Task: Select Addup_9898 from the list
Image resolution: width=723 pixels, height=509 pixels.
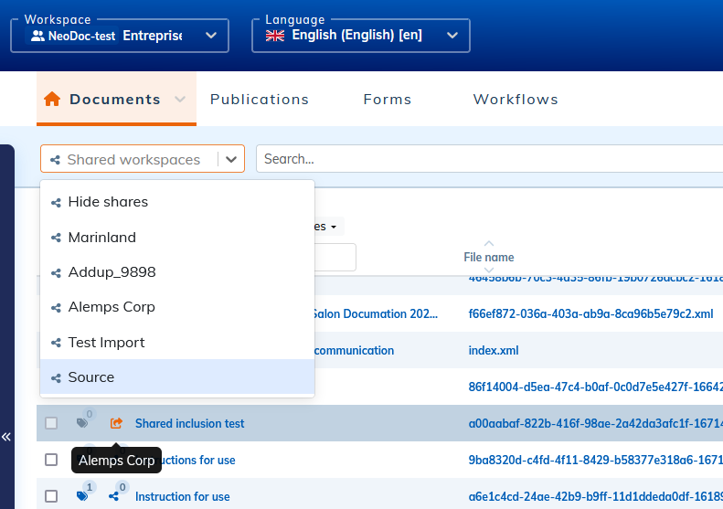Action: [x=177, y=272]
